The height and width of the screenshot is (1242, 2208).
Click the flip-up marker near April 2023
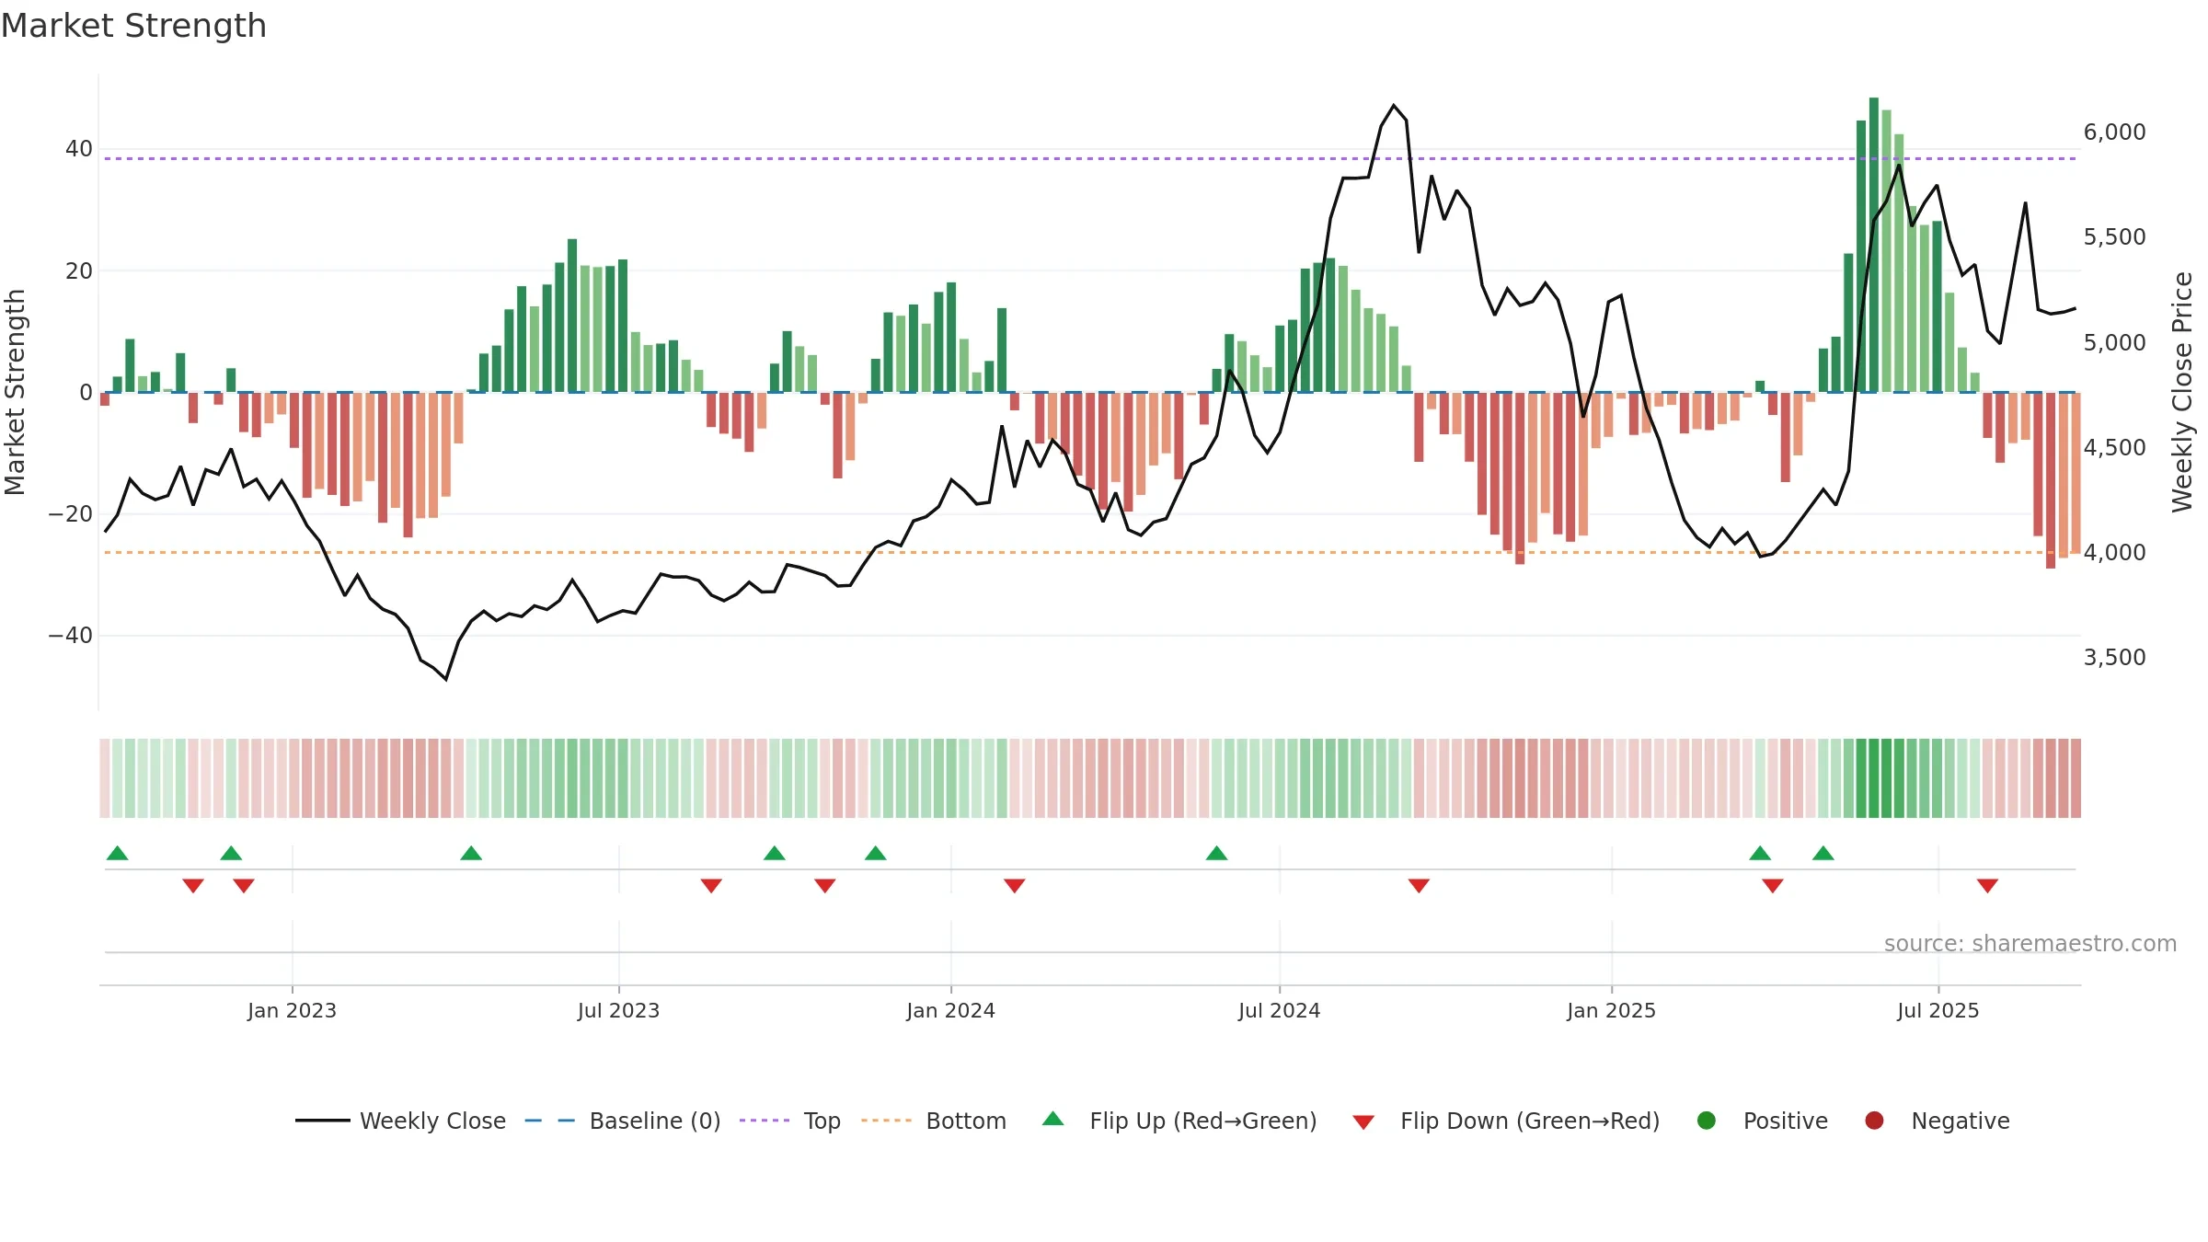471,853
